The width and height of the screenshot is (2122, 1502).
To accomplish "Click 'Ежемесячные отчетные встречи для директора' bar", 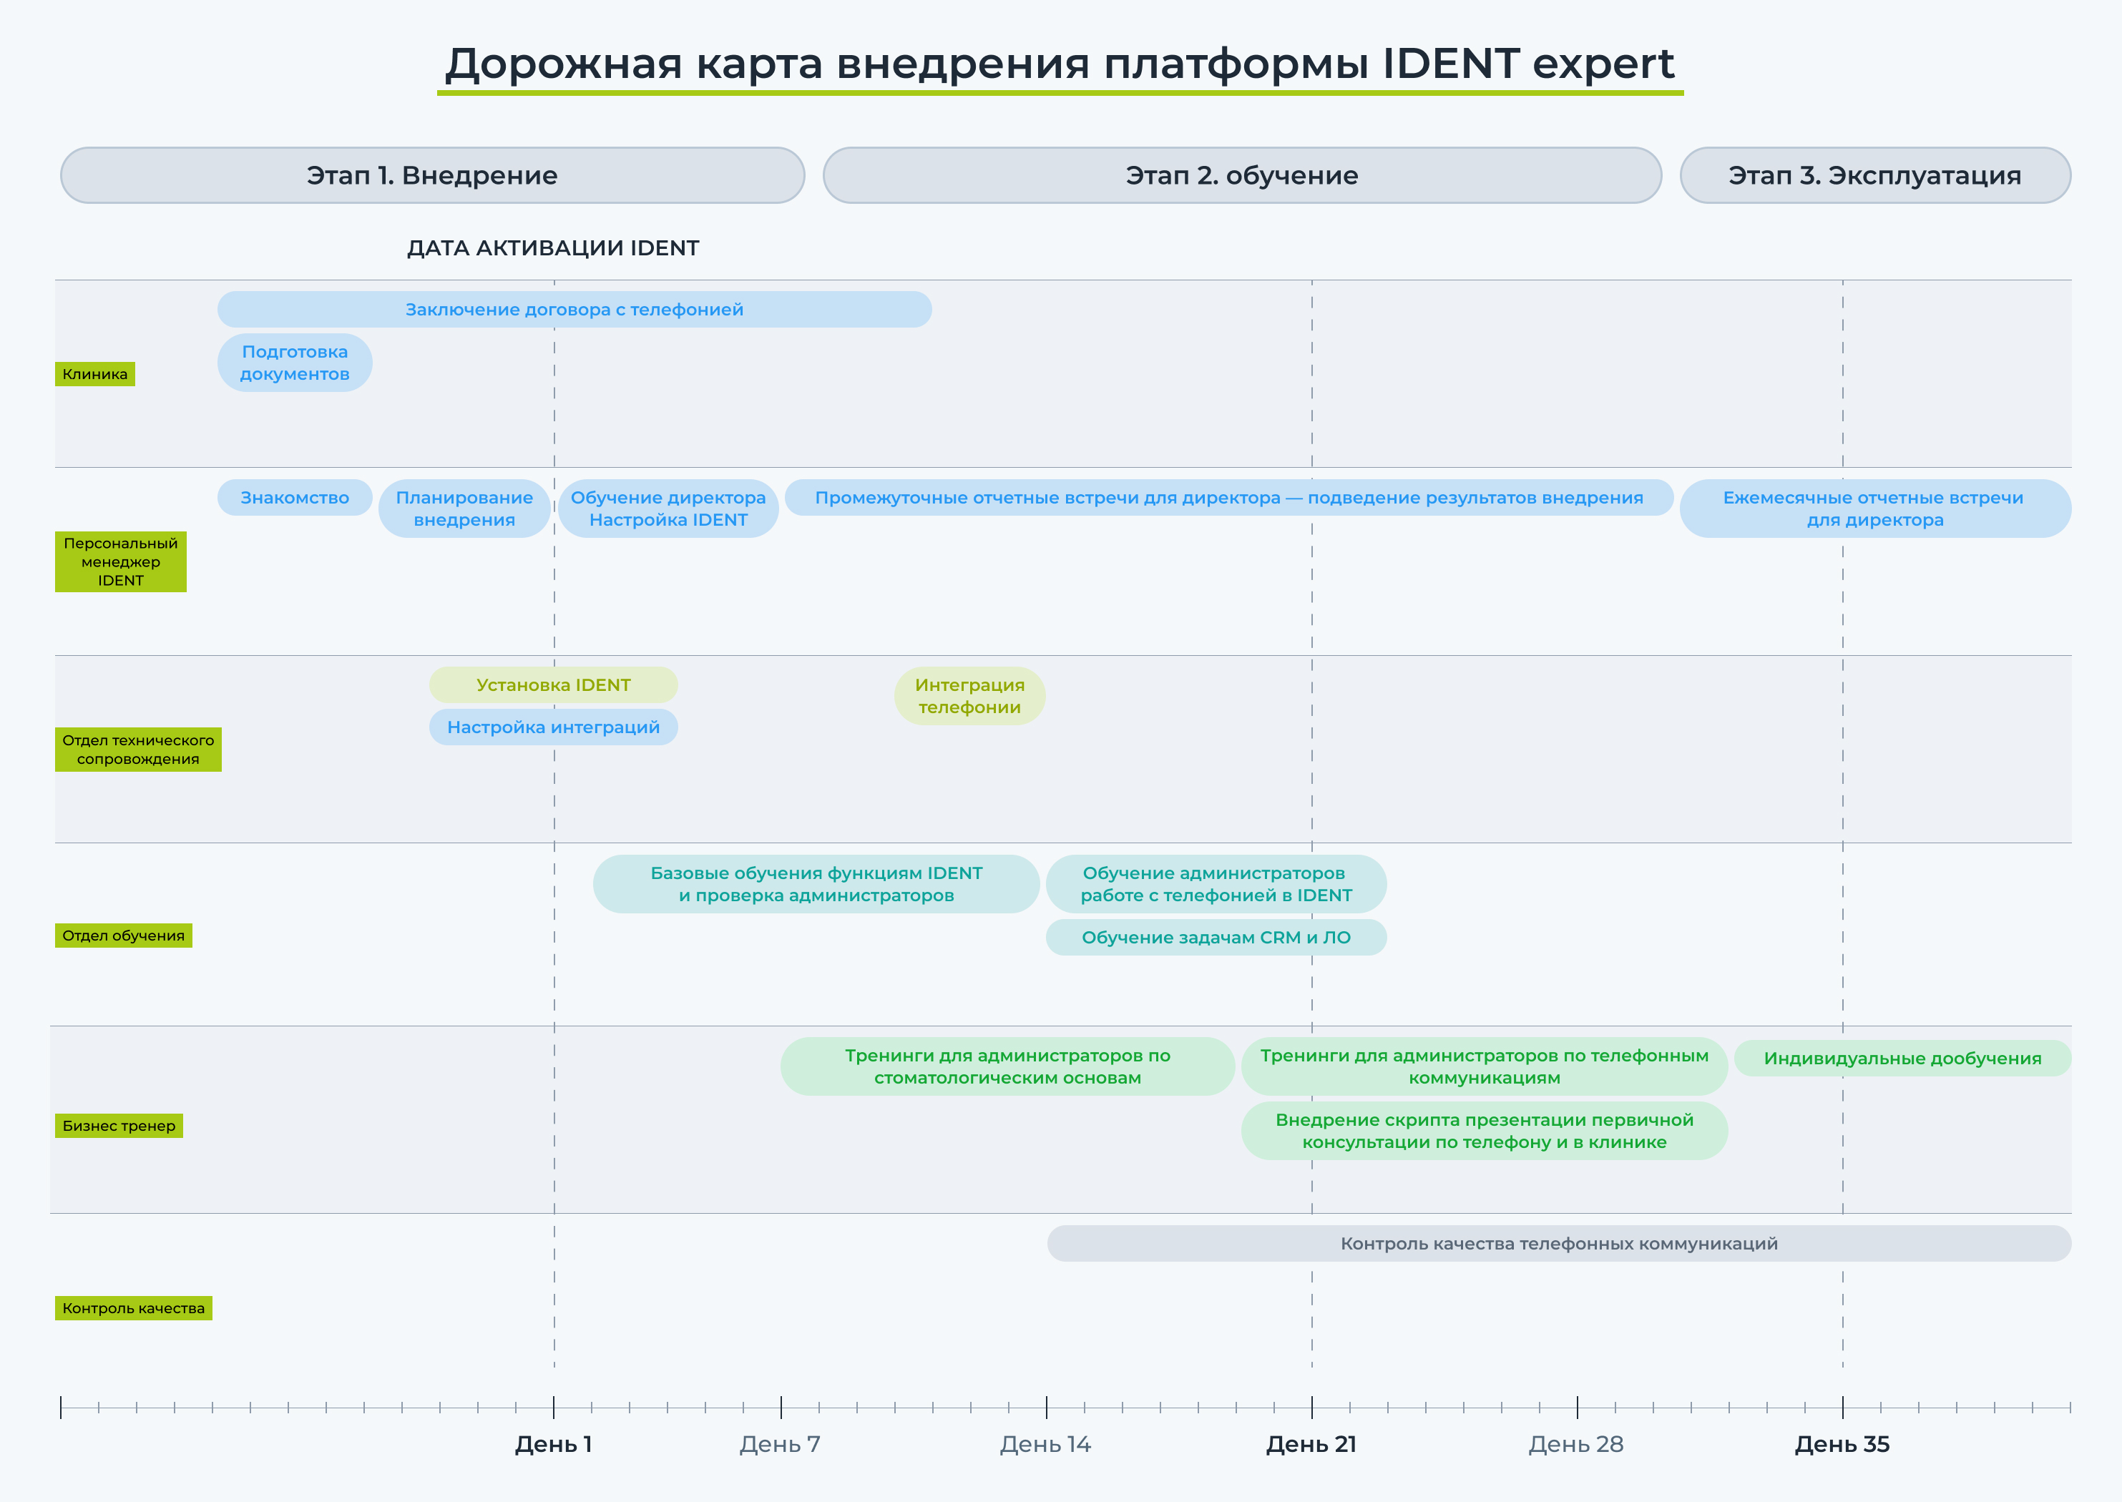I will pos(1875,508).
